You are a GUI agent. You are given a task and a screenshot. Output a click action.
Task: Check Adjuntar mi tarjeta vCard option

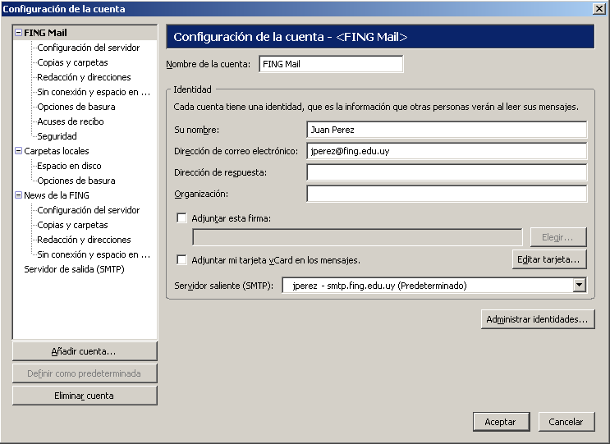pyautogui.click(x=181, y=259)
